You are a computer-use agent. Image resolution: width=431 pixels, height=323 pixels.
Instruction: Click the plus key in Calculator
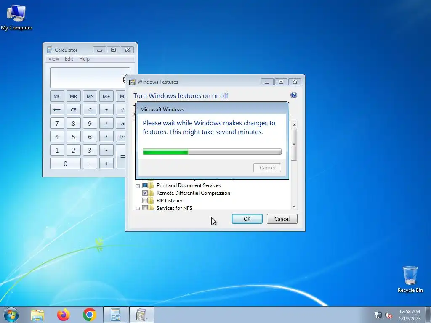point(106,164)
